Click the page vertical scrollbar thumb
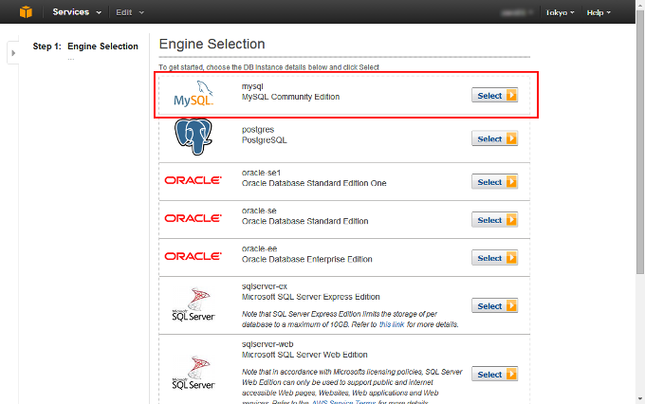 [640, 142]
